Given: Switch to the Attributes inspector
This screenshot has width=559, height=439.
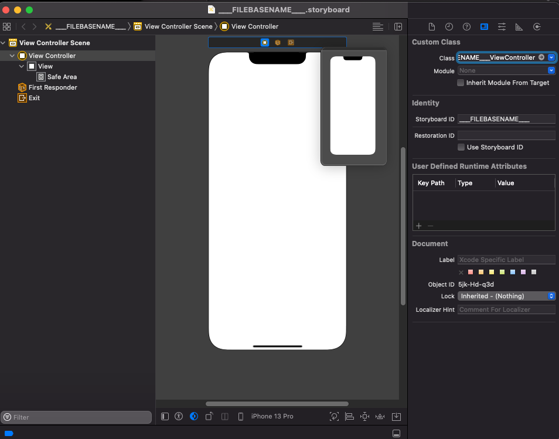Looking at the screenshot, I should point(502,27).
